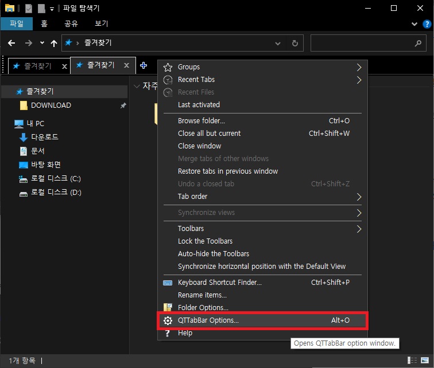Open the 공유 ribbon tab

click(x=71, y=24)
